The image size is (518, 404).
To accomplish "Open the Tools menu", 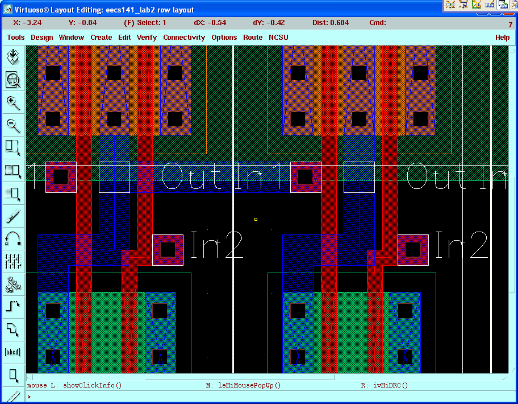I will (x=16, y=38).
